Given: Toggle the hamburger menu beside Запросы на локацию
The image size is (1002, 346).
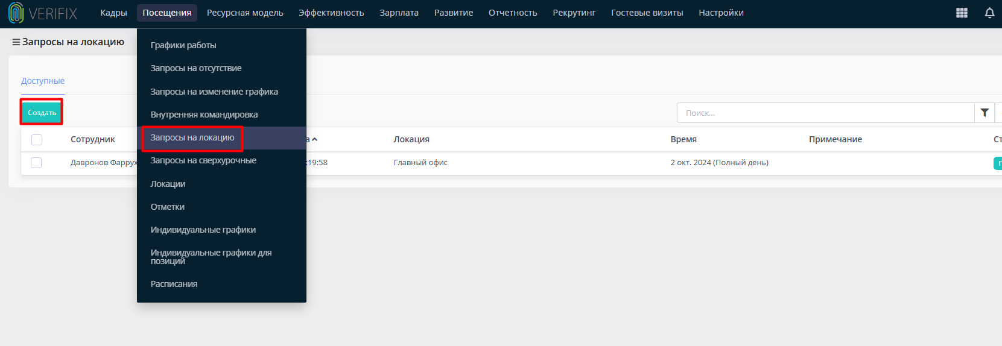Looking at the screenshot, I should 16,42.
